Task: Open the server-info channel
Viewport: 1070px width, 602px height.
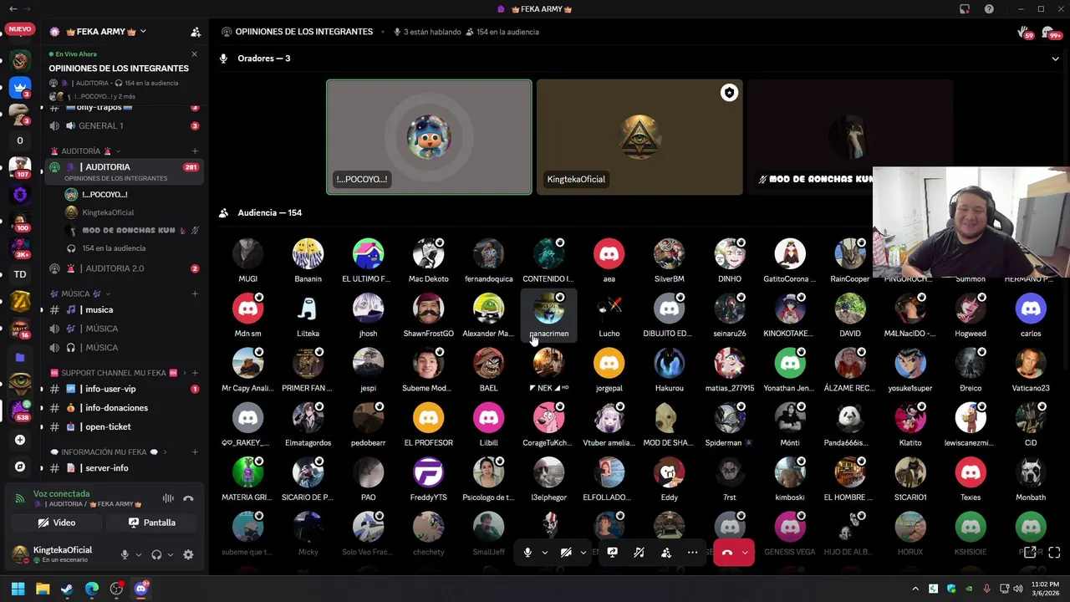Action: coord(123,468)
